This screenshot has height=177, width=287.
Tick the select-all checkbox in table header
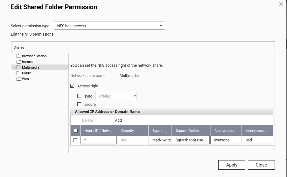76,131
